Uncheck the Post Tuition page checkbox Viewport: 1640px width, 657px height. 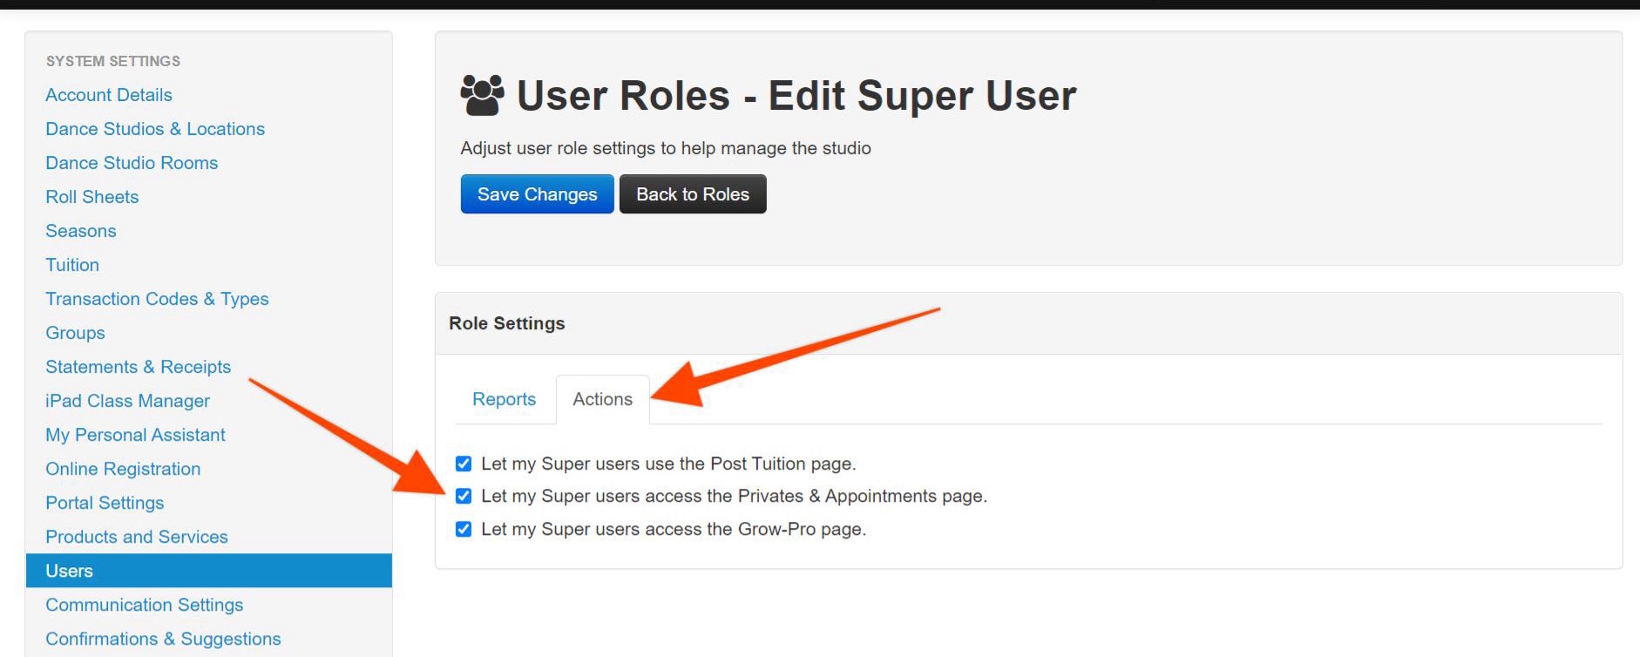click(464, 464)
